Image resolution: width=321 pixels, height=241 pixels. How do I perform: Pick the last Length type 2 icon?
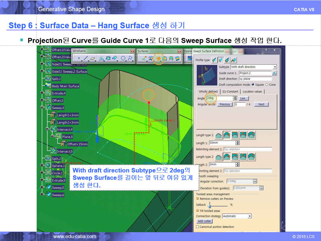click(x=252, y=157)
